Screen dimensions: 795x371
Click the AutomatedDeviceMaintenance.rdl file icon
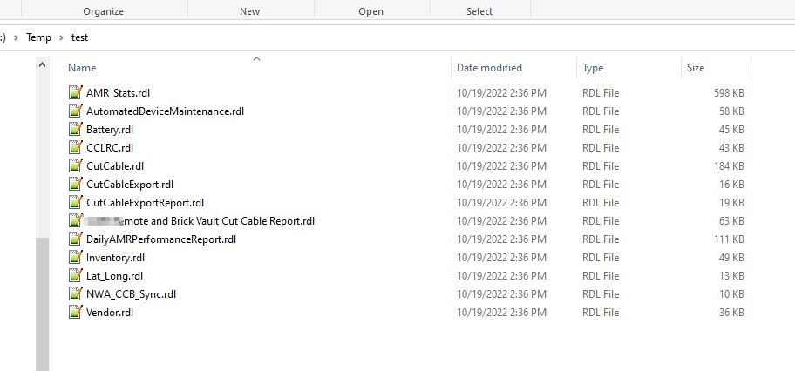click(x=75, y=111)
